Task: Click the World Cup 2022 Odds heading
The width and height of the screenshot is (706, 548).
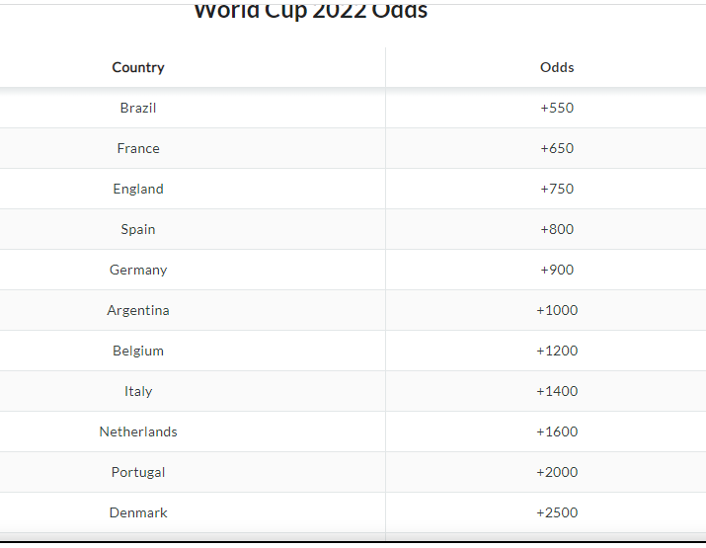Action: pos(310,11)
